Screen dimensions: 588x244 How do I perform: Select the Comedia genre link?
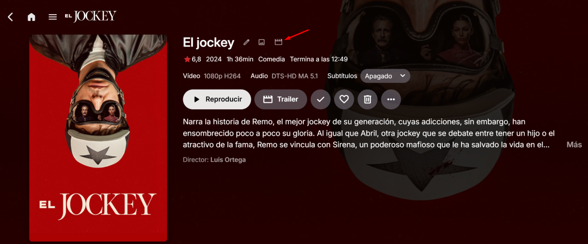[x=271, y=59]
